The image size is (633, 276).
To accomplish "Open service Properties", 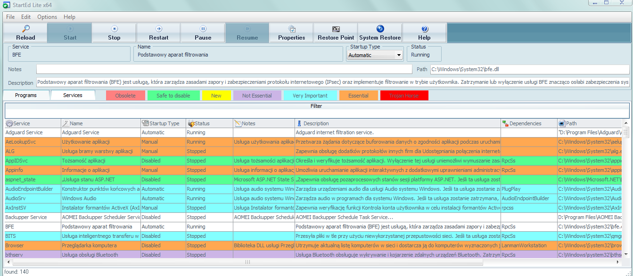I will click(x=291, y=33).
